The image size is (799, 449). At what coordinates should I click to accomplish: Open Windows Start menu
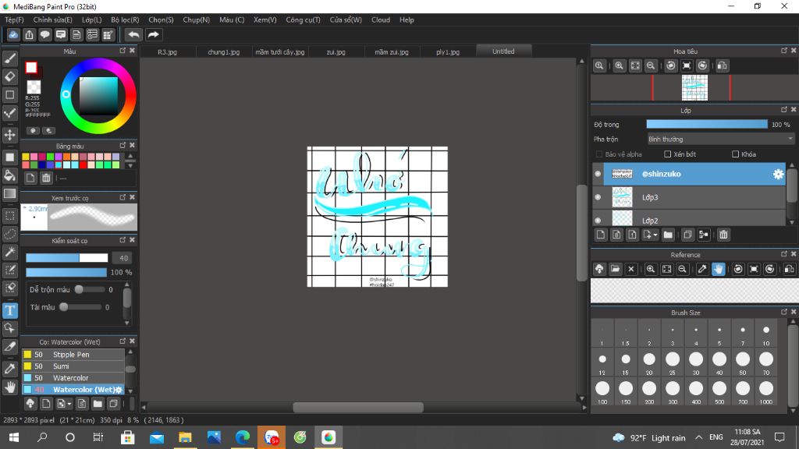coord(14,437)
